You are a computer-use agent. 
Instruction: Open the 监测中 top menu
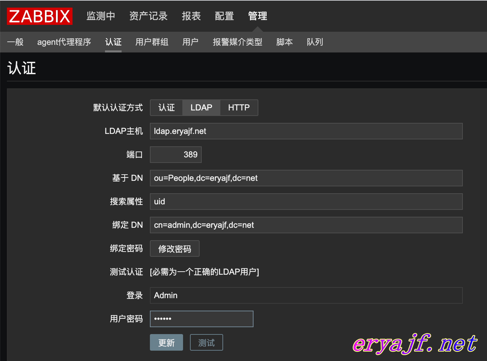101,16
